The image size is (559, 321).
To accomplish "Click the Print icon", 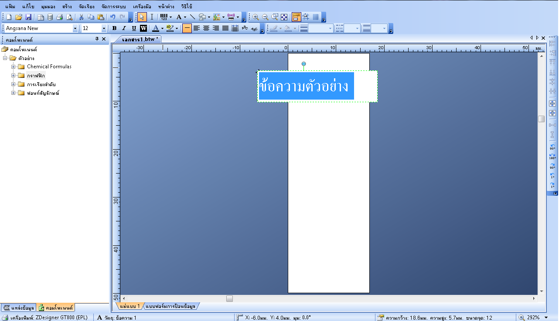I will (x=60, y=17).
